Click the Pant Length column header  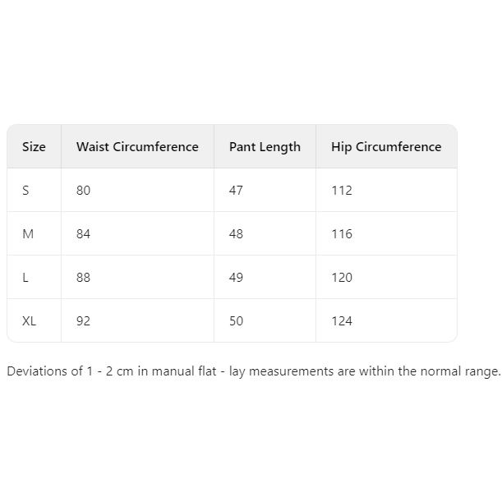(265, 147)
